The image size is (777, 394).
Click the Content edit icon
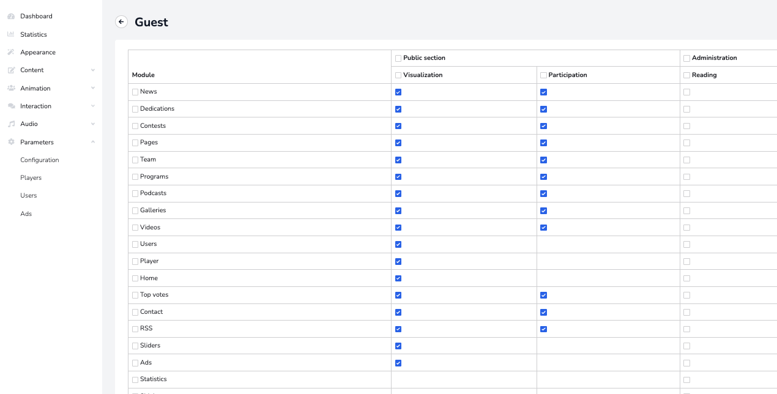tap(11, 70)
